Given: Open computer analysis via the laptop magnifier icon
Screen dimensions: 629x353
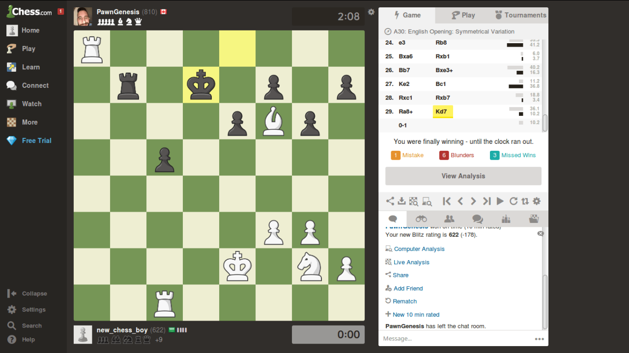Looking at the screenshot, I should coord(426,201).
